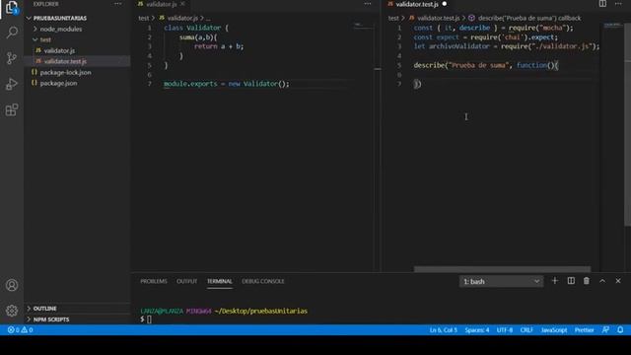The width and height of the screenshot is (631, 355).
Task: Add a new terminal with plus icon
Action: tap(554, 281)
